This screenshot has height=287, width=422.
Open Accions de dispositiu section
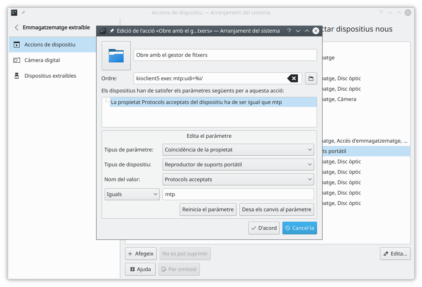pos(50,45)
